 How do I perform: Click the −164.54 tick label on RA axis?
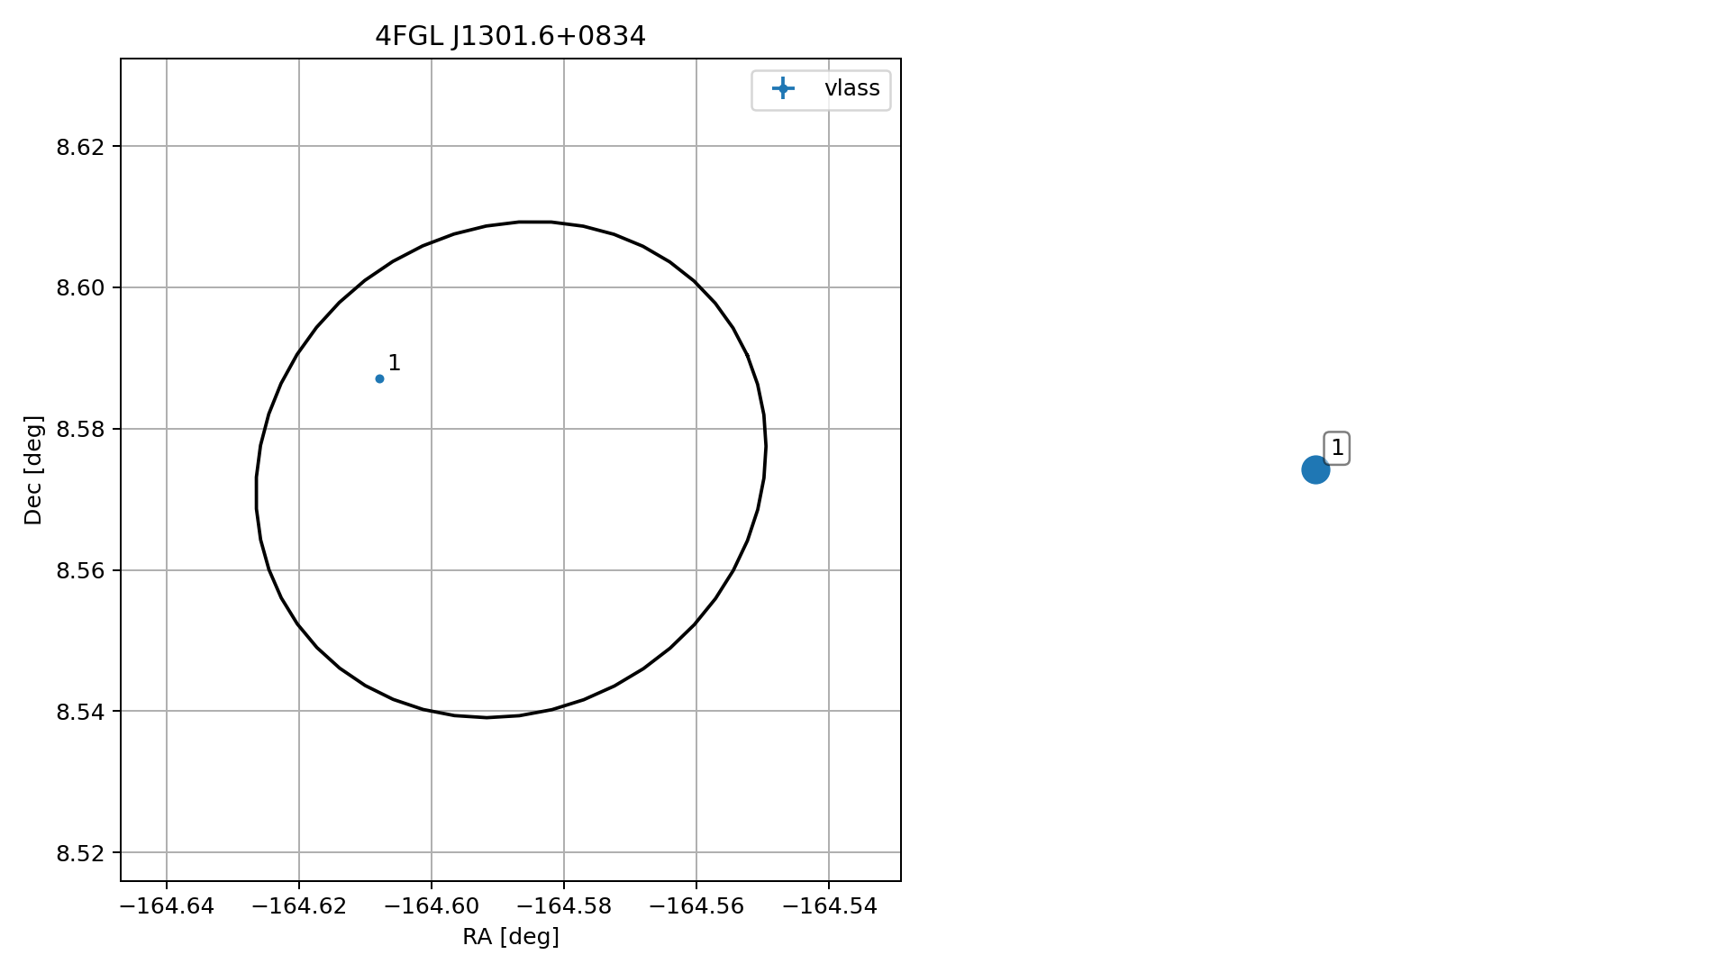coord(829,906)
